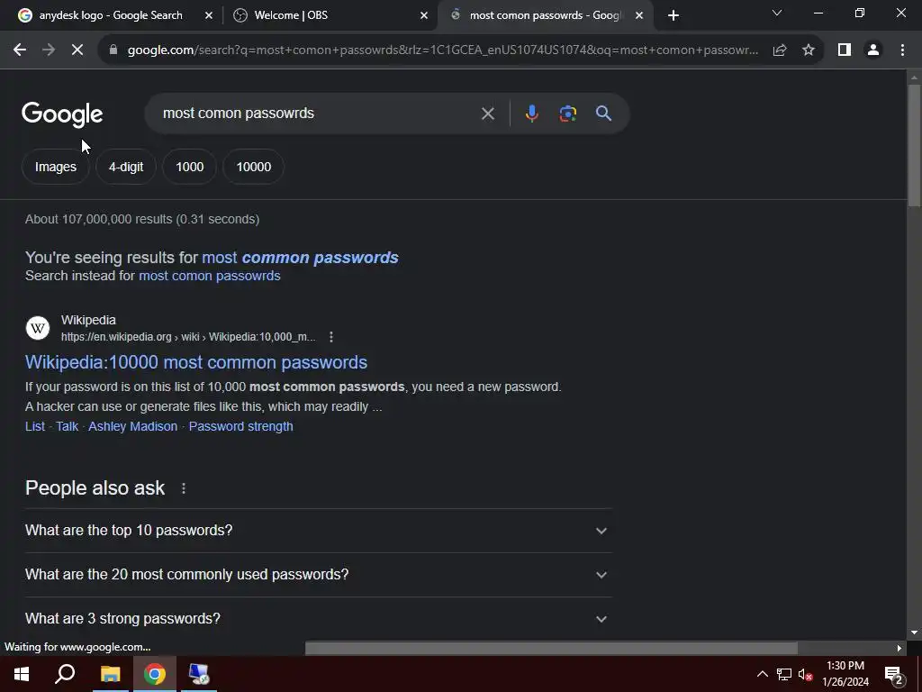Click the About 107,000,000 results text

coord(142,220)
